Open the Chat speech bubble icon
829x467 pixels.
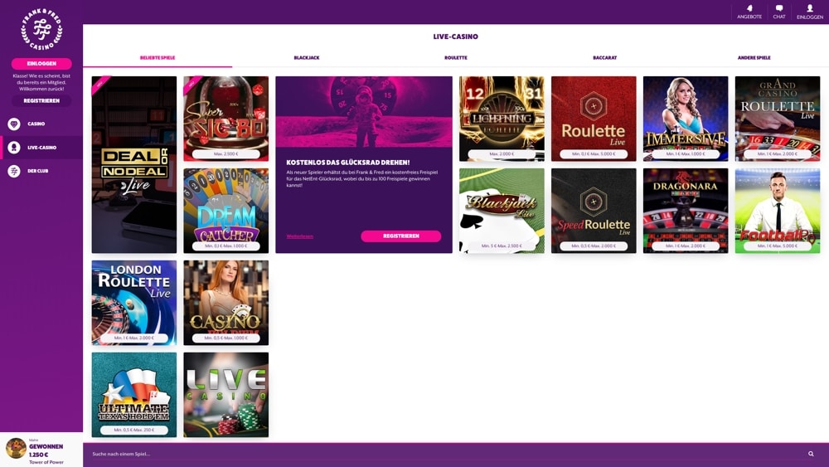point(778,8)
